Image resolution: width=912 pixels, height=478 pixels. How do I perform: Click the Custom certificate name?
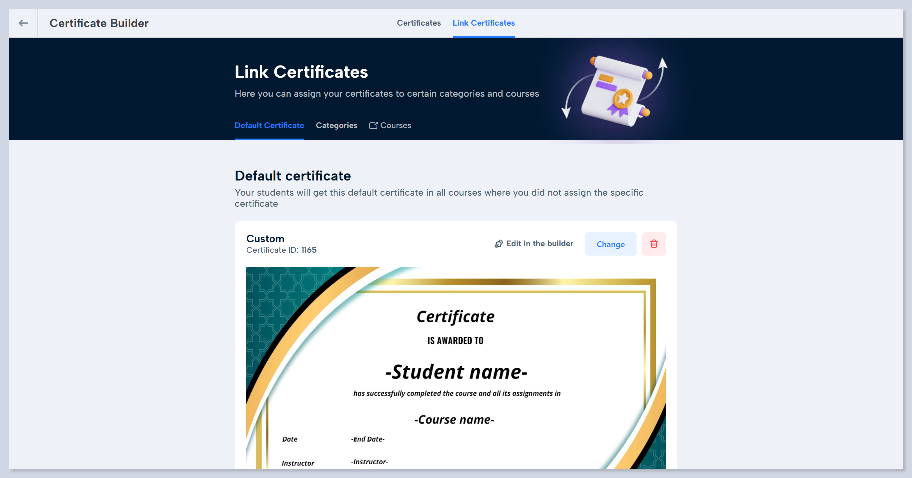(x=265, y=239)
